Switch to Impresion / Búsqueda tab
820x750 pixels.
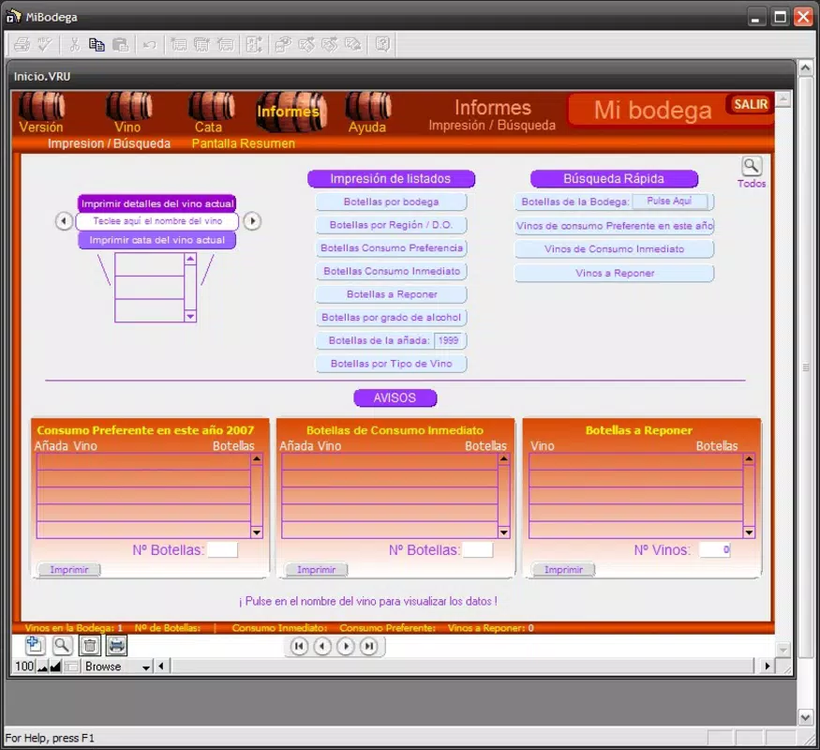109,143
